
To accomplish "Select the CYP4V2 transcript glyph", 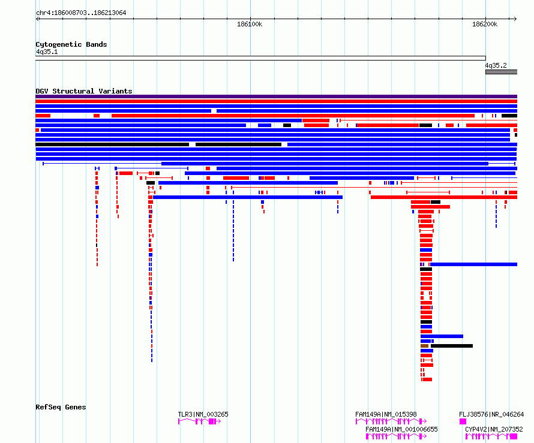I will point(491,436).
